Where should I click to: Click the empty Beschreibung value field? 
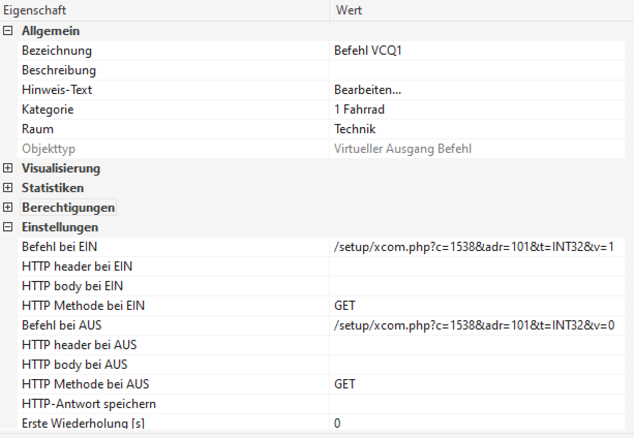click(476, 70)
